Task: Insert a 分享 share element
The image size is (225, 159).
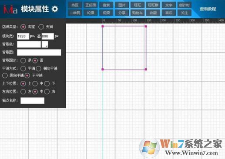Action: tap(122, 13)
